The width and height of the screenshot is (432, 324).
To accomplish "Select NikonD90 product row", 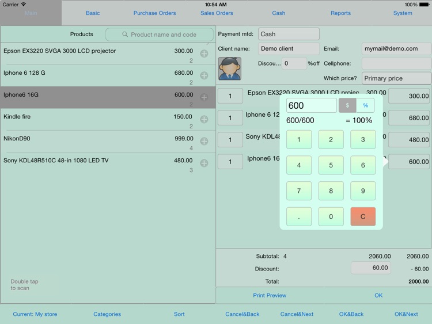I will pos(108,141).
